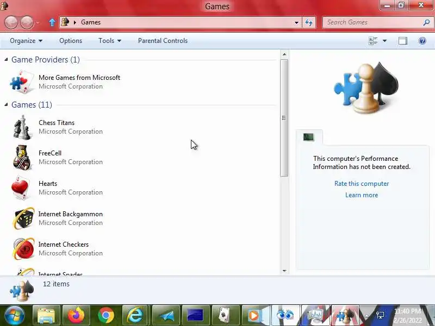Open the Solitaire cards taskbar icon
Viewport: 435px width, 326px height.
(225, 316)
